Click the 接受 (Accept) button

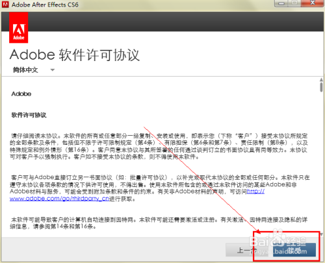click(294, 250)
